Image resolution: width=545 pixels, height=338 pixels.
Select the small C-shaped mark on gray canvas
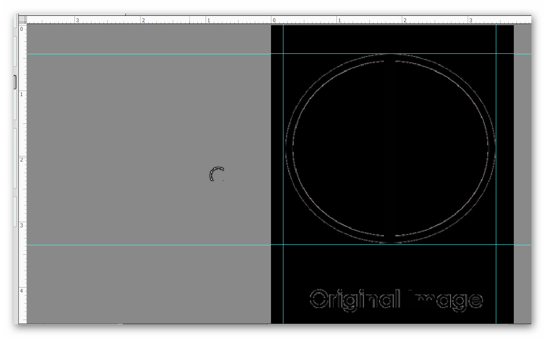[x=216, y=174]
